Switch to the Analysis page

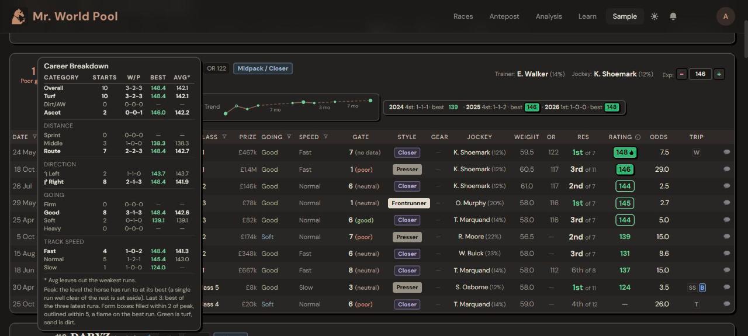click(x=549, y=16)
